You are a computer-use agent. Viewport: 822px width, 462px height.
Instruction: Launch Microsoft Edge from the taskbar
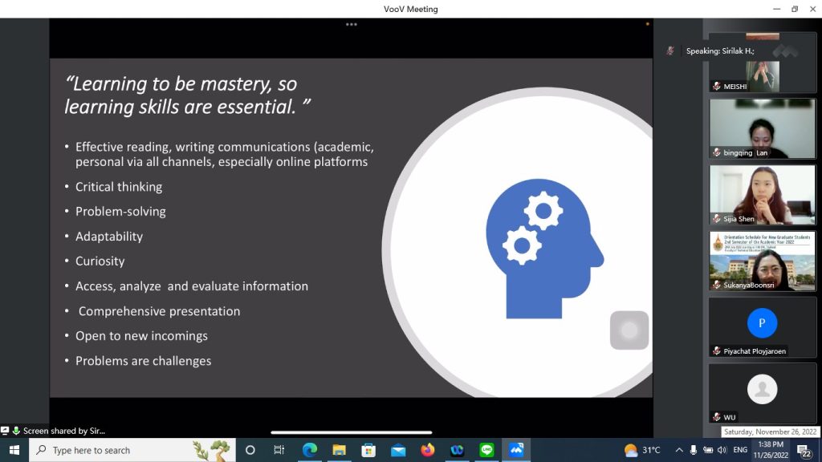tap(310, 450)
